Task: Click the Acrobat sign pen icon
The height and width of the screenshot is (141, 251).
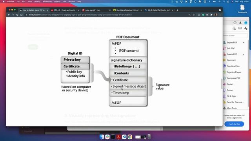Action: 234,28
